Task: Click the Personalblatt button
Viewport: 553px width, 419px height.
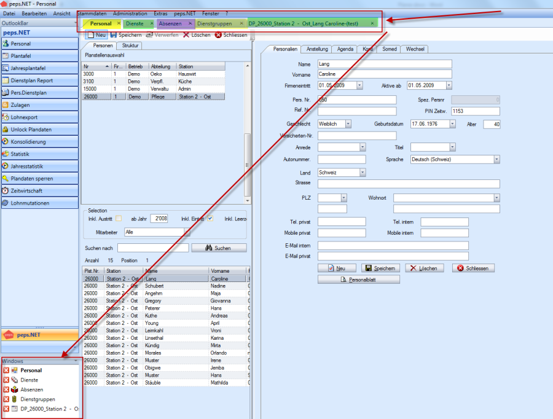Action: coord(358,280)
